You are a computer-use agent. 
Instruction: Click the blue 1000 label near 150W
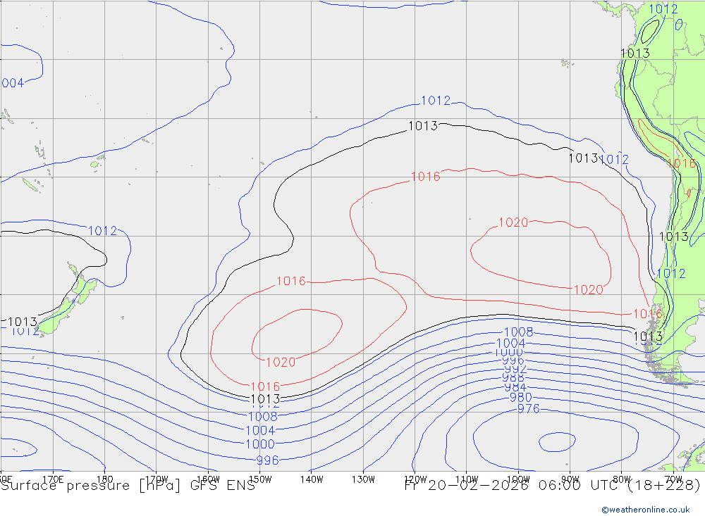pos(260,444)
